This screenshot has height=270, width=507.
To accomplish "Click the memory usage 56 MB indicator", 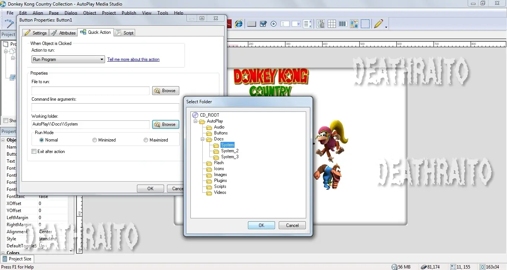I will coord(401,267).
